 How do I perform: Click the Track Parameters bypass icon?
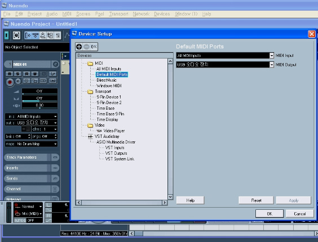point(55,158)
